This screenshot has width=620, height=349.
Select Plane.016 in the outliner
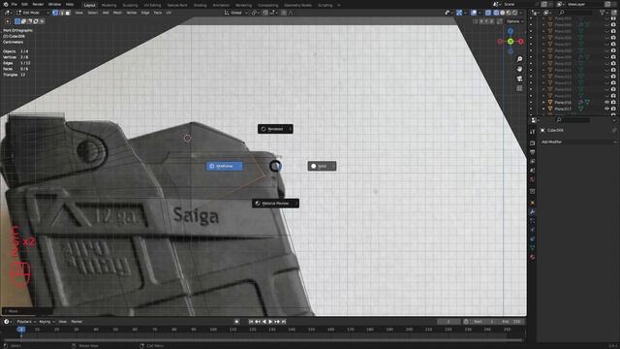[x=563, y=103]
